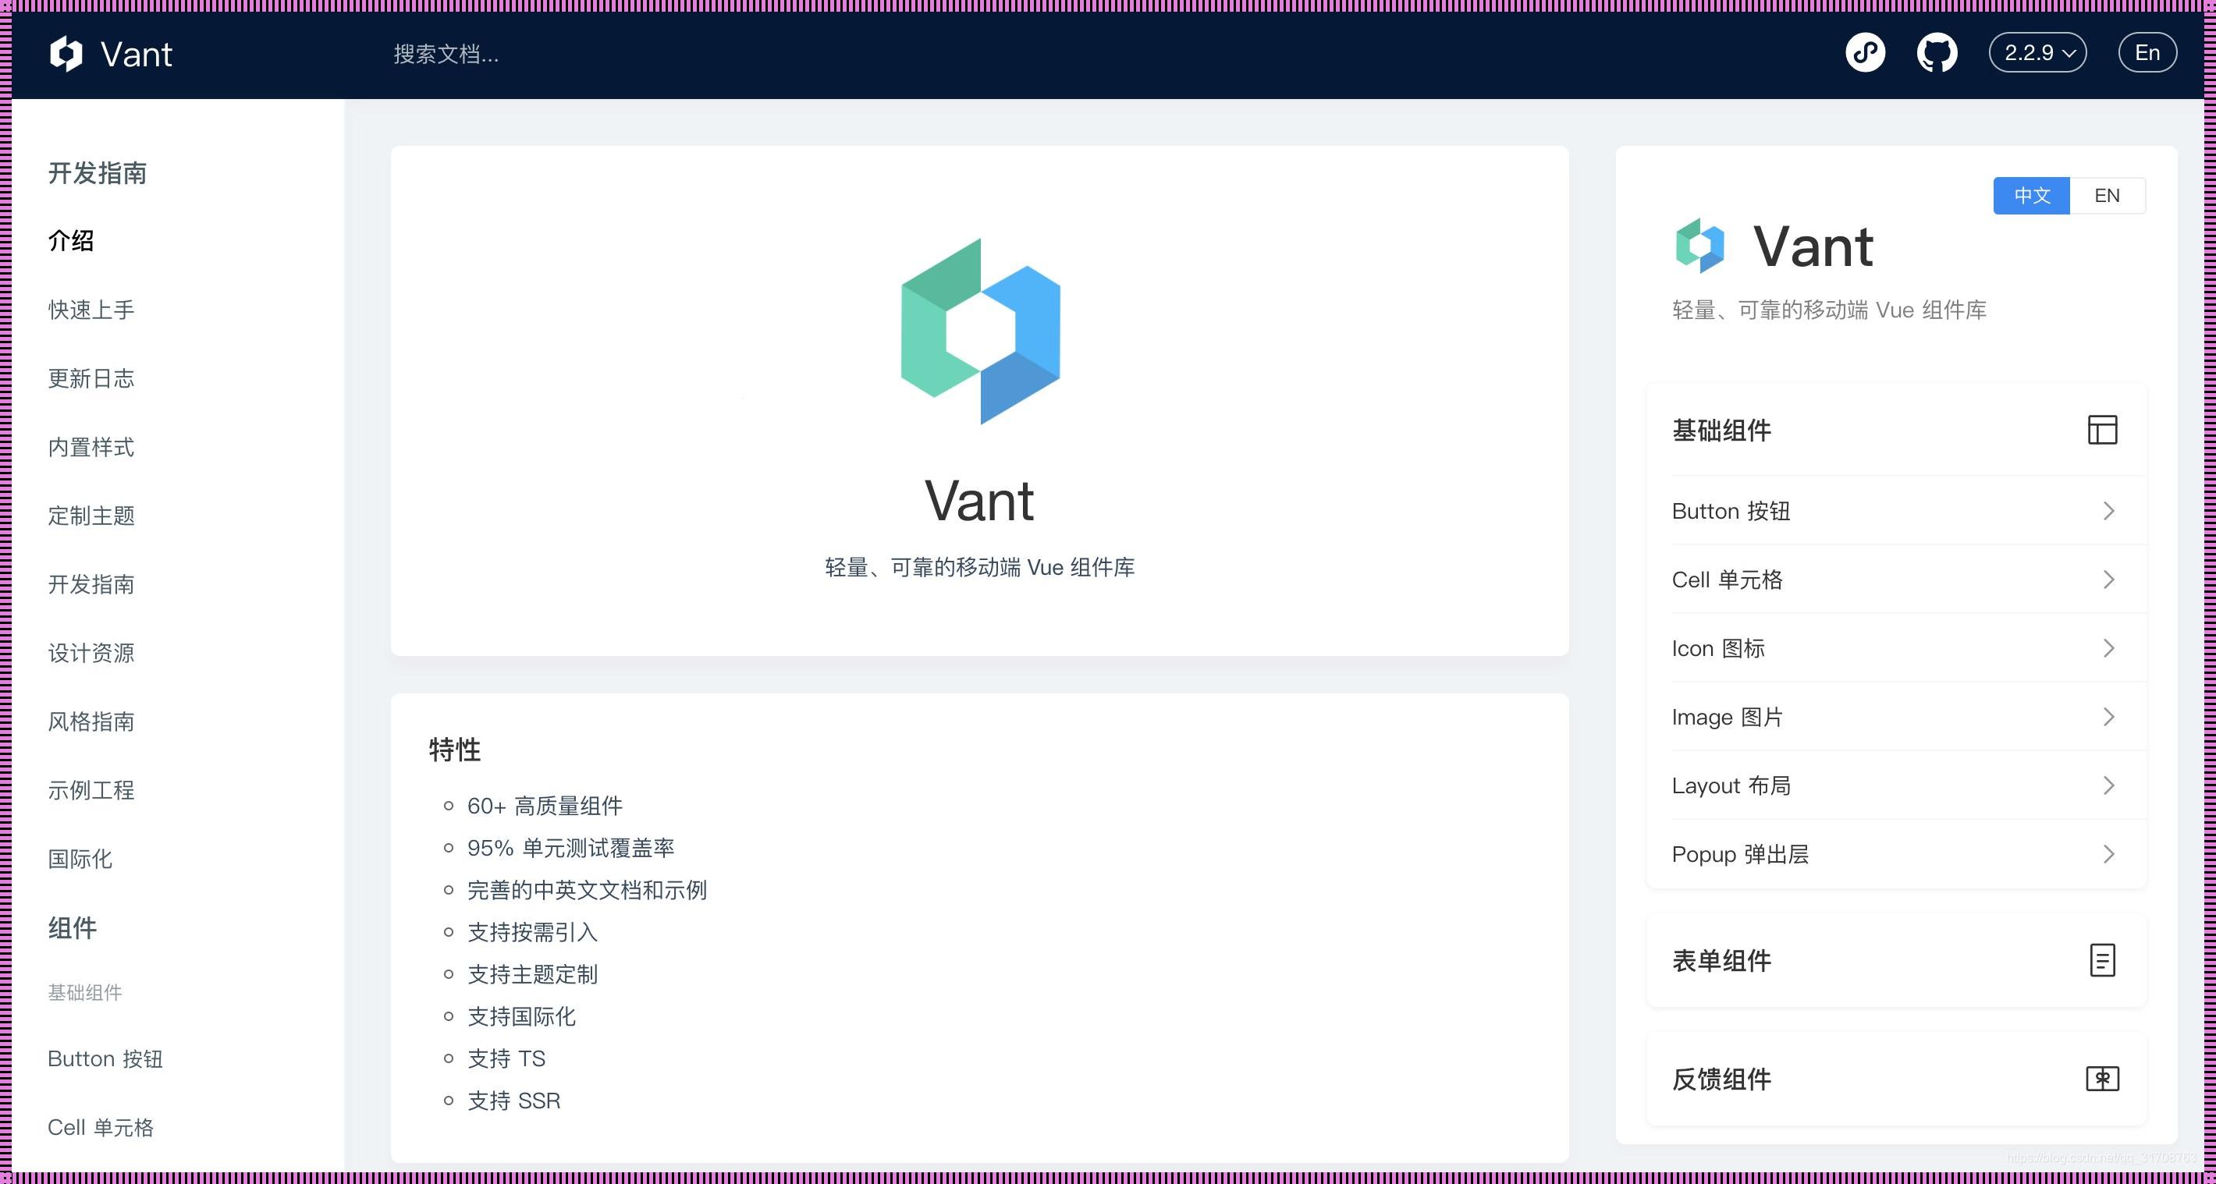The image size is (2216, 1184).
Task: Click the 基础组件 layout icon
Action: (2101, 430)
